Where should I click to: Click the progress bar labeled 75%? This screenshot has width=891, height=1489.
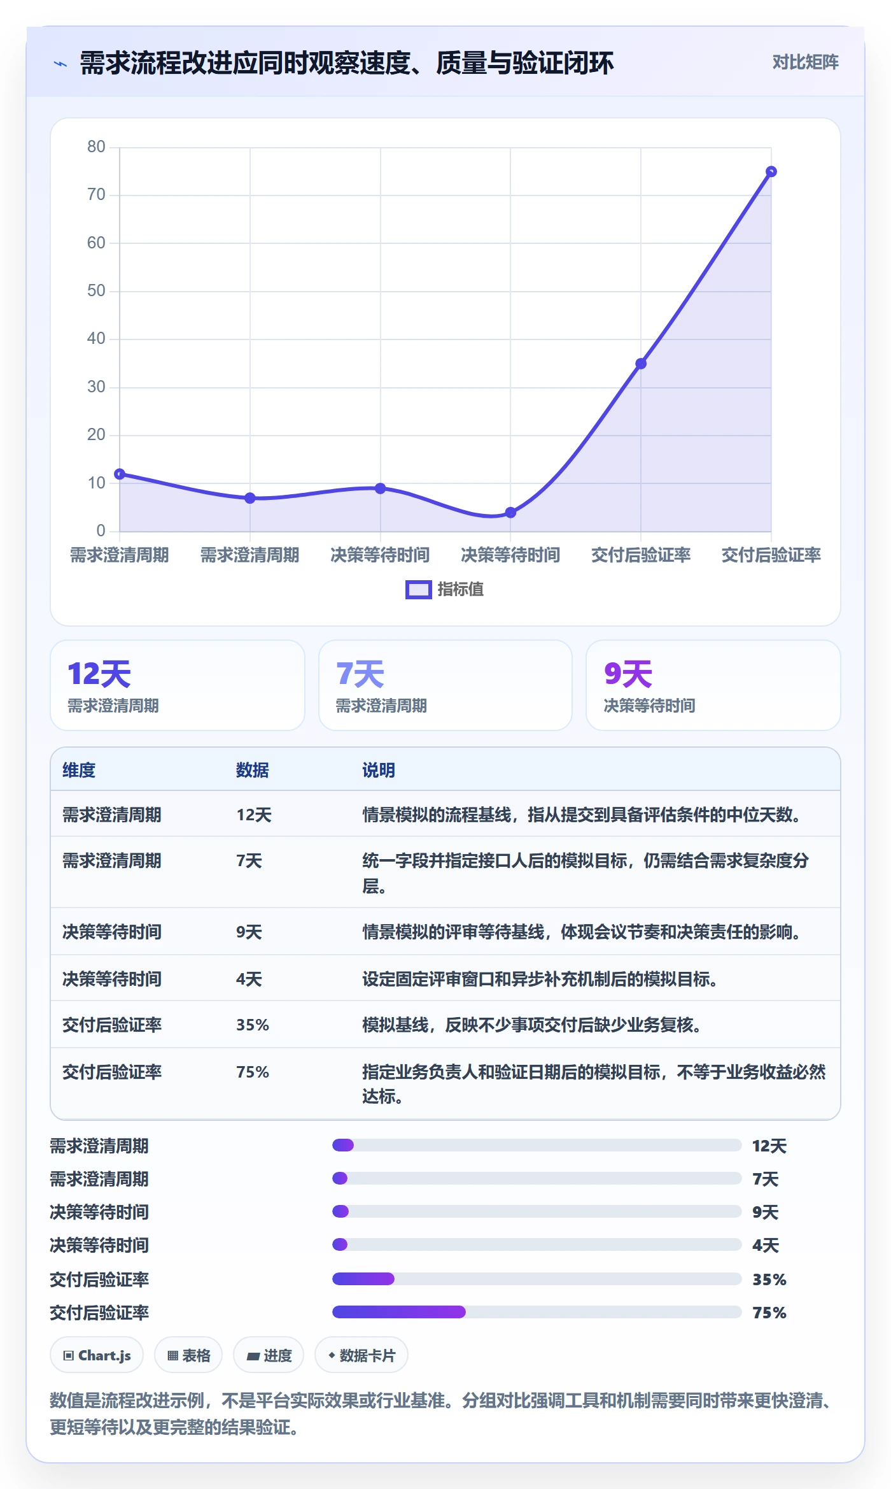pyautogui.click(x=537, y=1312)
